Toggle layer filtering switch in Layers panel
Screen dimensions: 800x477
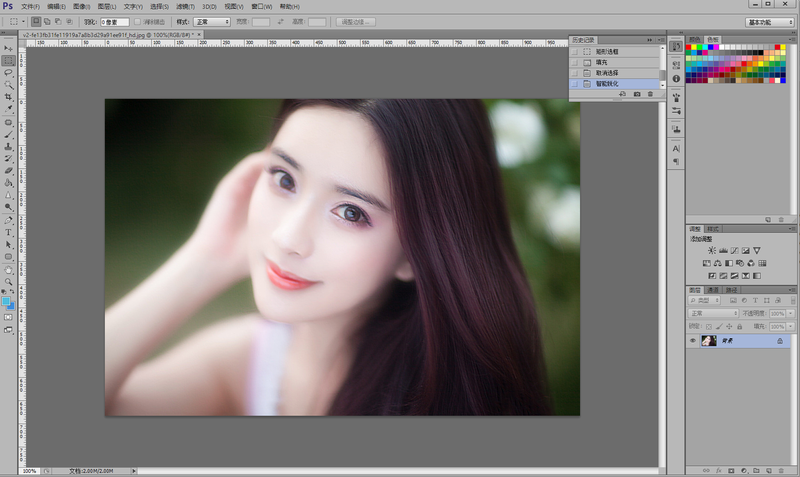pos(793,300)
